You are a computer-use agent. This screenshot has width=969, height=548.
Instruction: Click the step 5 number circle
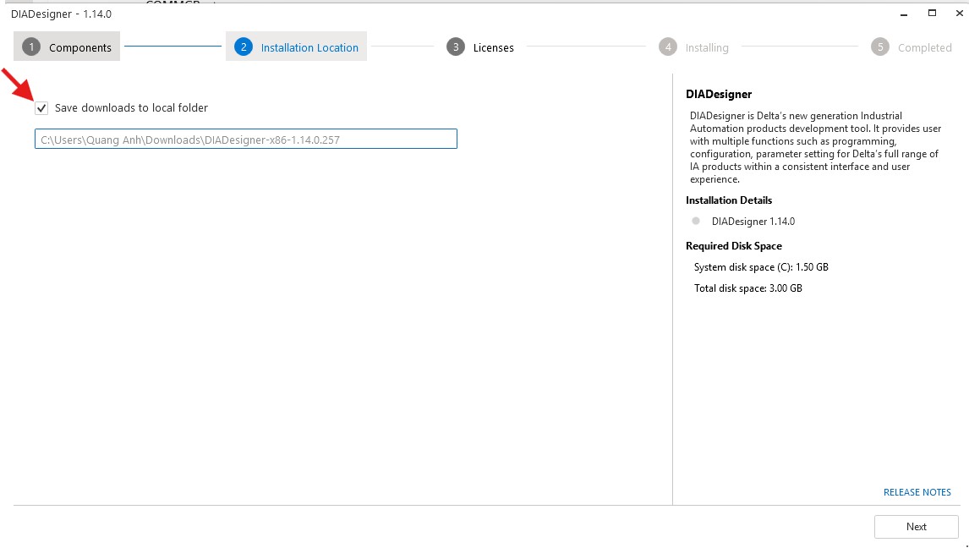click(880, 47)
